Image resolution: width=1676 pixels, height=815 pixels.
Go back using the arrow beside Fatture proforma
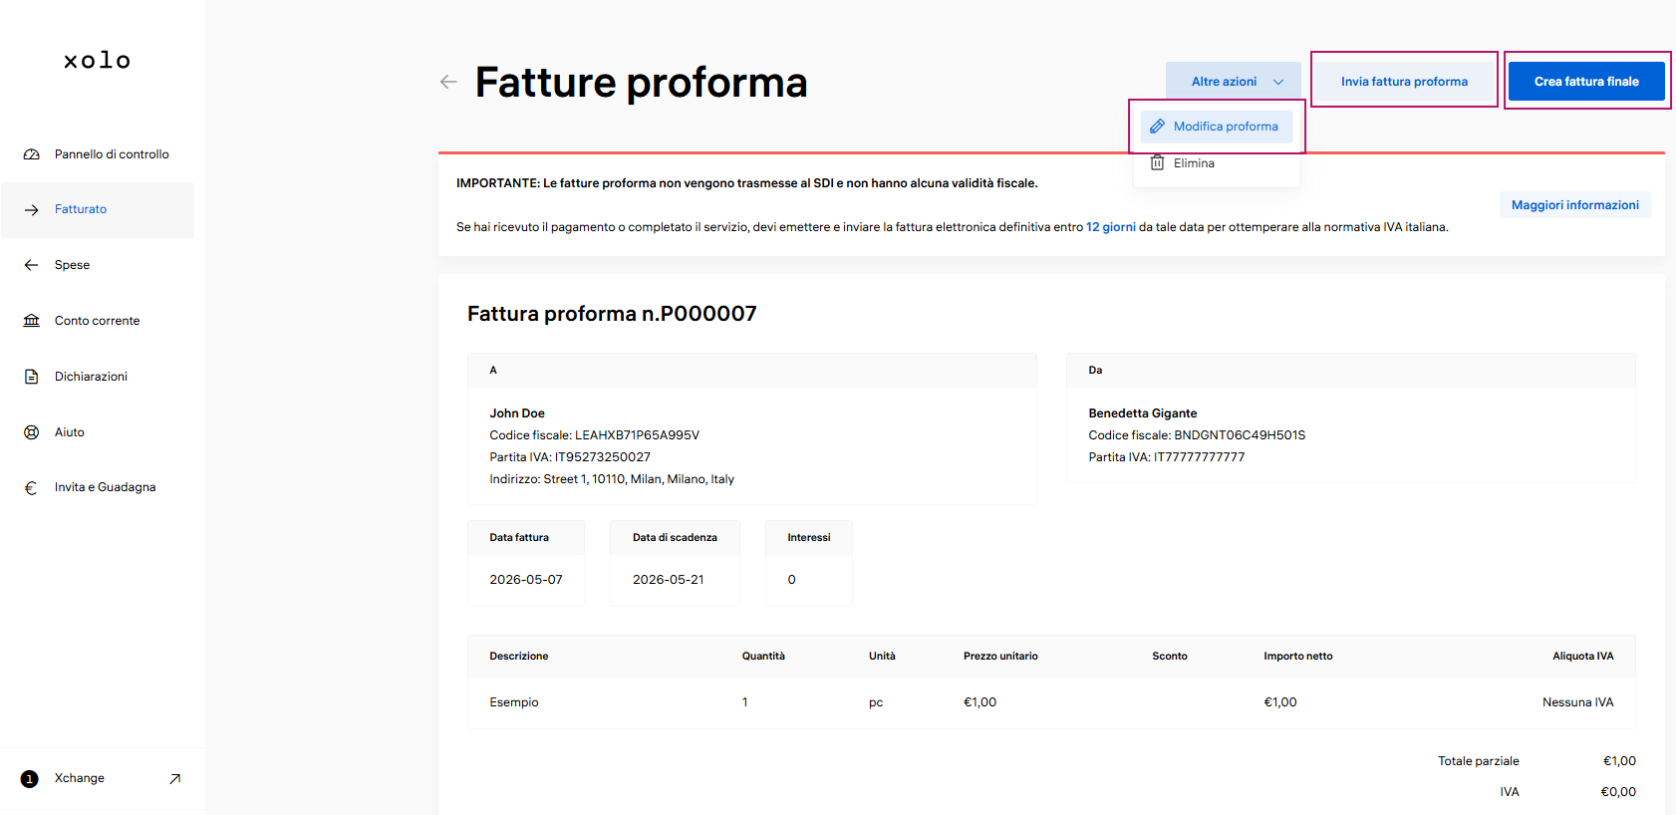click(x=448, y=82)
